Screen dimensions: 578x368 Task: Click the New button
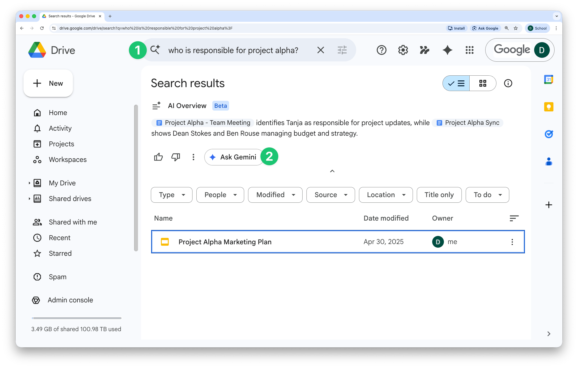point(48,83)
